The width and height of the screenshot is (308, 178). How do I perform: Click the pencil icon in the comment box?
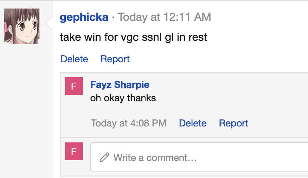pyautogui.click(x=105, y=157)
